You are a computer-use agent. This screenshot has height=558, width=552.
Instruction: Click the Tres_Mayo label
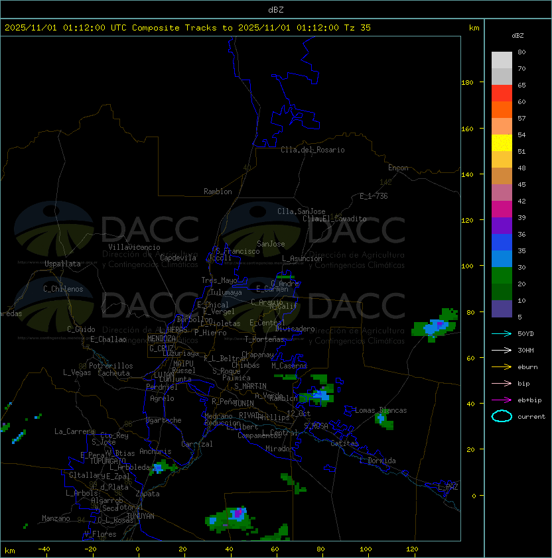click(x=219, y=280)
